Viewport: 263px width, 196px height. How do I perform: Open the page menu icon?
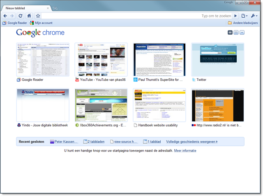(x=245, y=16)
